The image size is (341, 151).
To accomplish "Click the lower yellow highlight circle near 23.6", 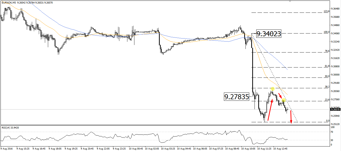I will coord(283,100).
